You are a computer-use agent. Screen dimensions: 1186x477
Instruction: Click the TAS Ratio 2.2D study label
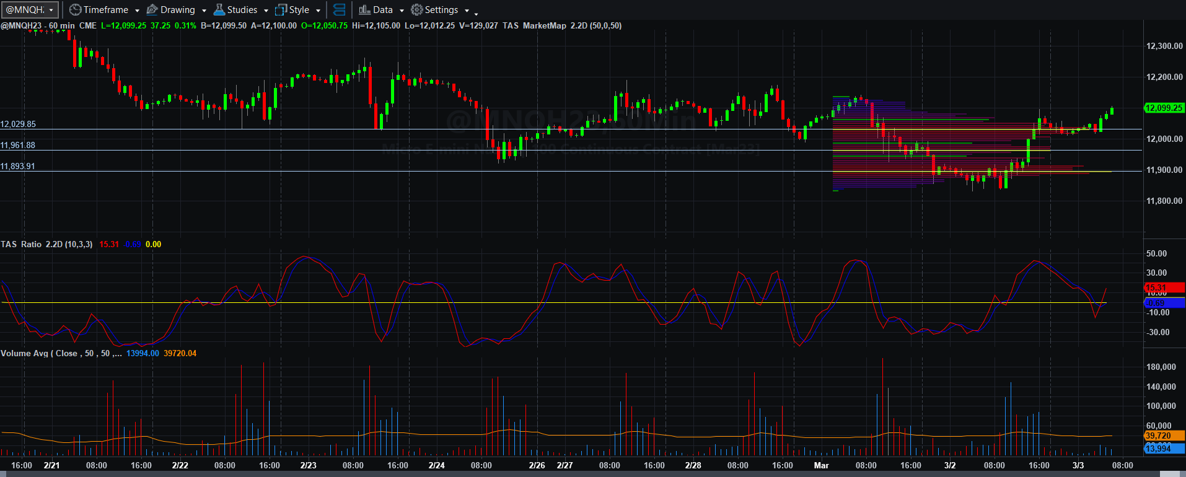46,244
